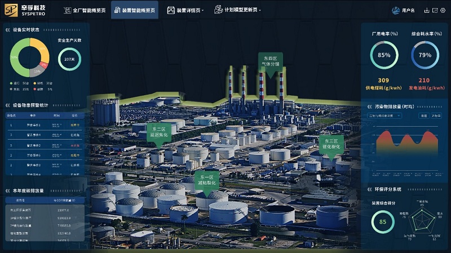
Task: Click the rightmost toggle button above emission chart
Action: pos(436,116)
